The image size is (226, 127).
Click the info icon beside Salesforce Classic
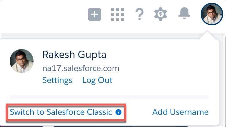(118, 112)
